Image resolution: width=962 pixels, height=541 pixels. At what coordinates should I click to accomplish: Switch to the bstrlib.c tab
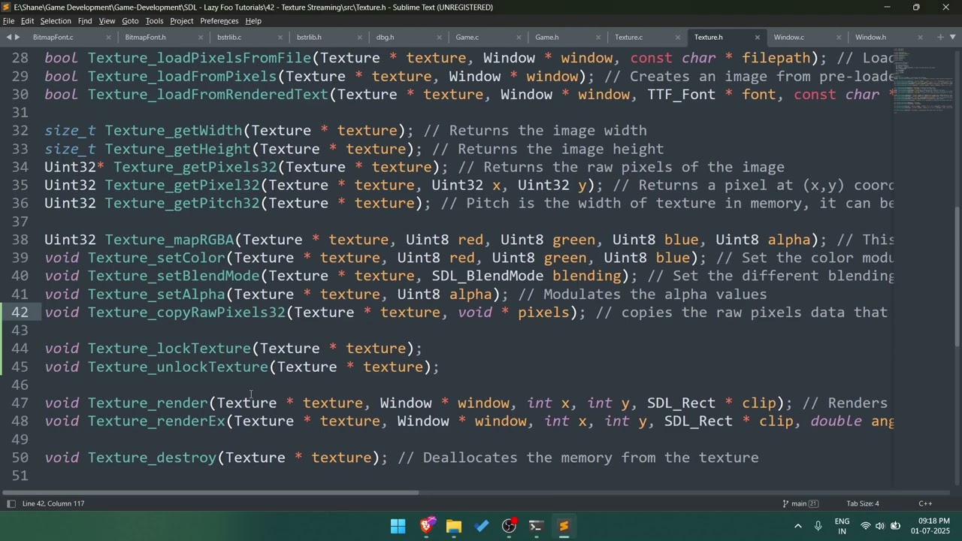[x=229, y=37]
